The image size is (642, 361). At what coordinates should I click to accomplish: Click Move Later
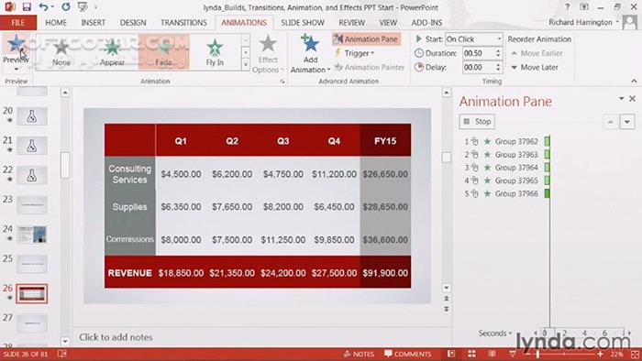535,67
